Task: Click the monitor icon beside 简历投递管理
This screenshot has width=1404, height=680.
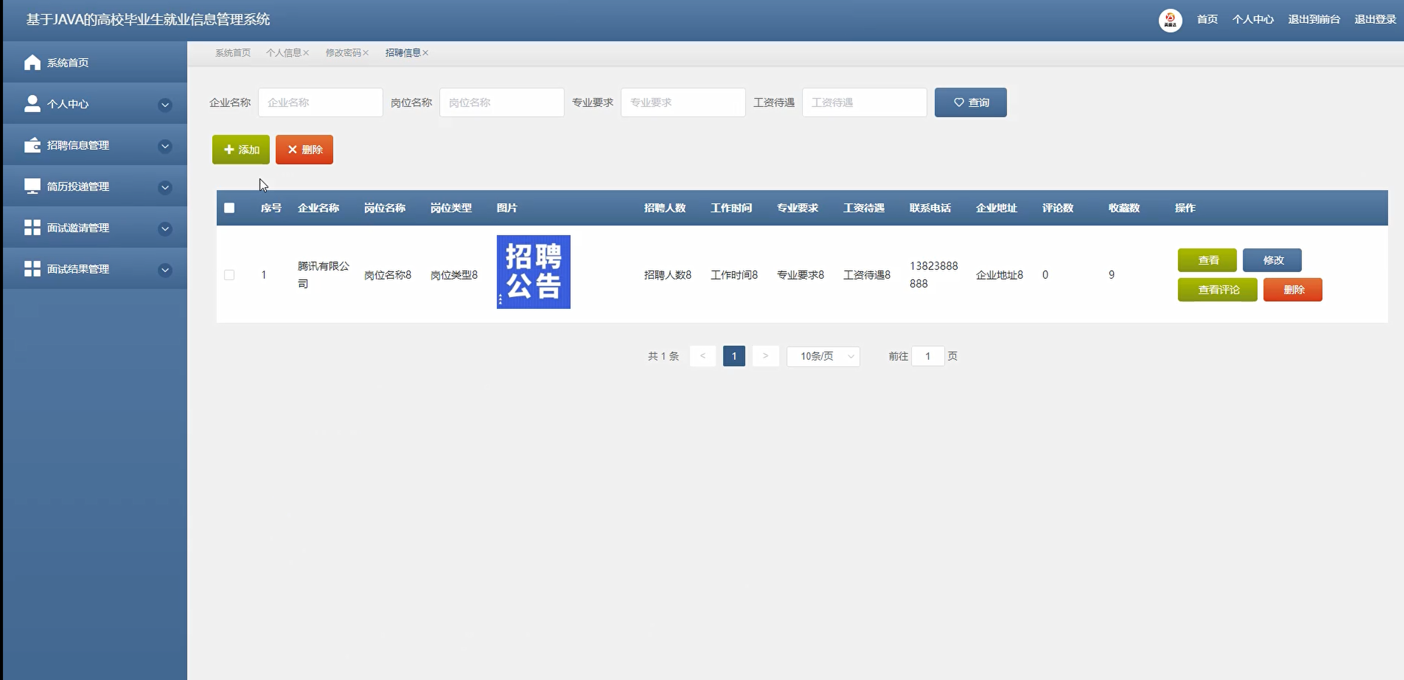Action: coord(32,187)
